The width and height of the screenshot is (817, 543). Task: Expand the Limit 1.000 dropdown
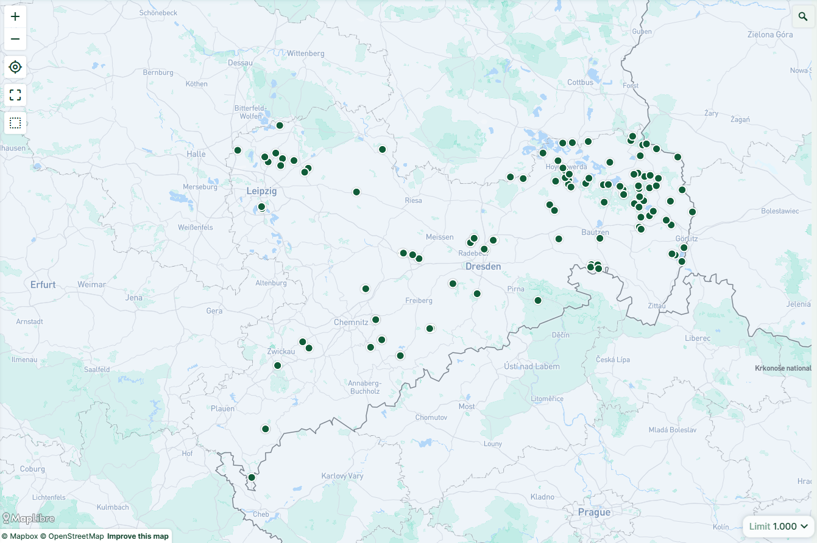pos(778,527)
